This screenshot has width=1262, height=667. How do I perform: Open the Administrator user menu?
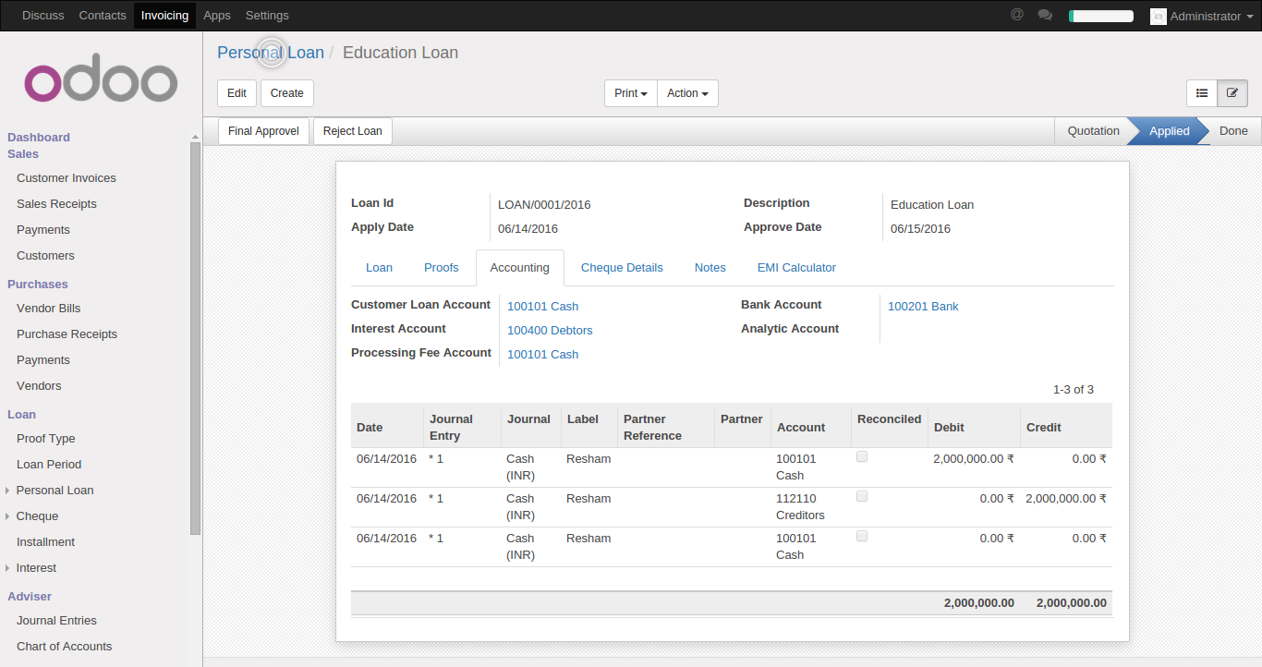(x=1204, y=16)
